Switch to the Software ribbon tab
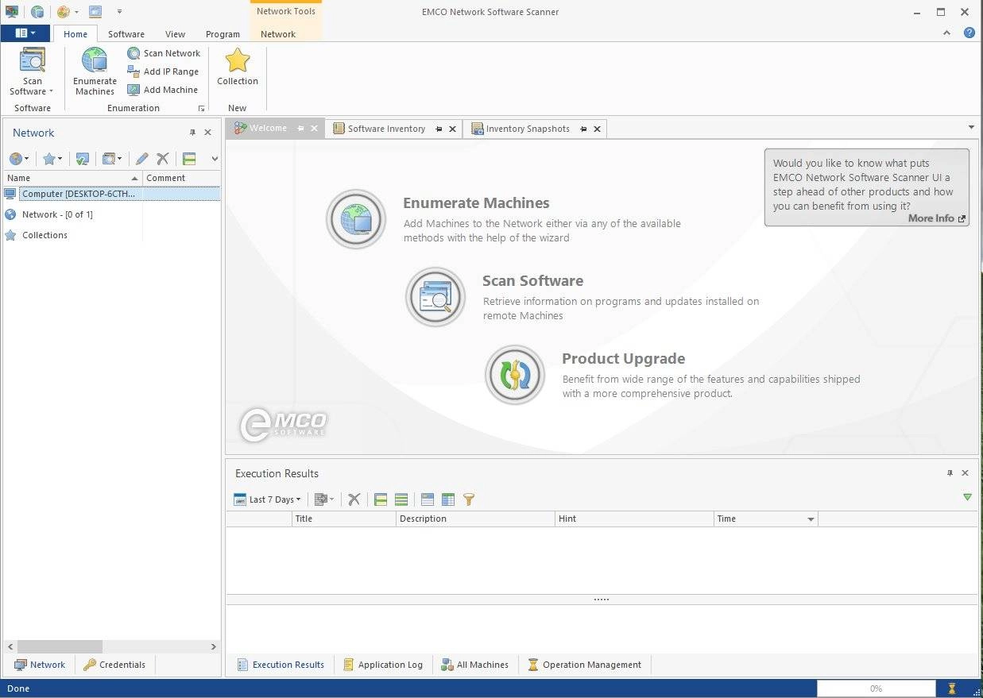This screenshot has width=983, height=698. pyautogui.click(x=126, y=34)
